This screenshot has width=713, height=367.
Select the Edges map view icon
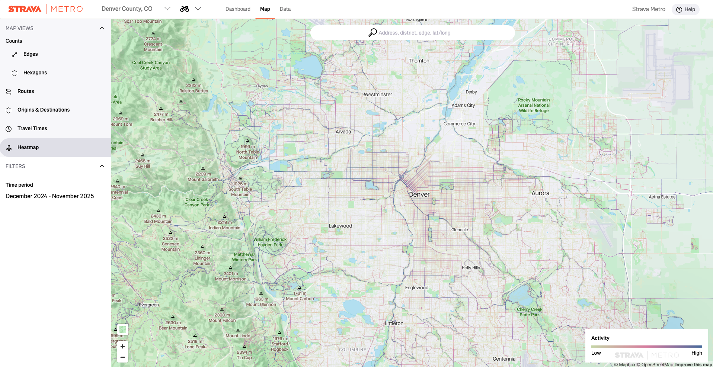click(x=14, y=54)
